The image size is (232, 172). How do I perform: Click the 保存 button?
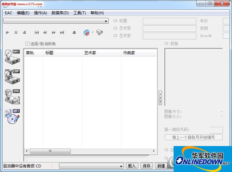pos(146,166)
